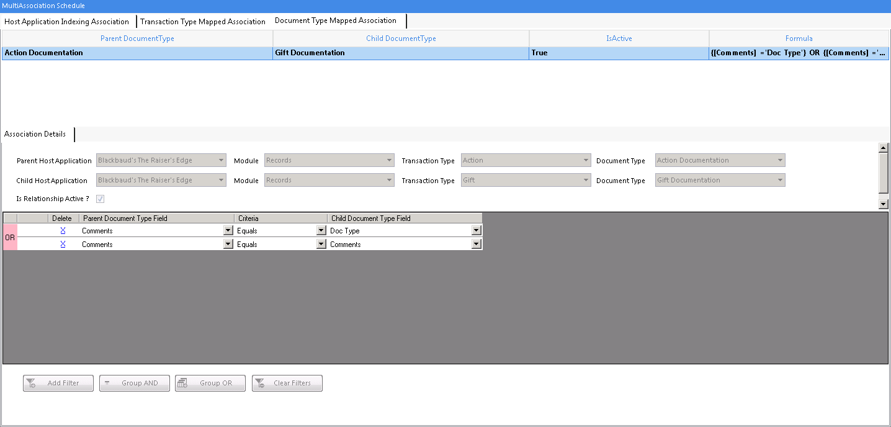
Task: Switch to Transaction Type Mapped Association tab
Action: coord(203,22)
